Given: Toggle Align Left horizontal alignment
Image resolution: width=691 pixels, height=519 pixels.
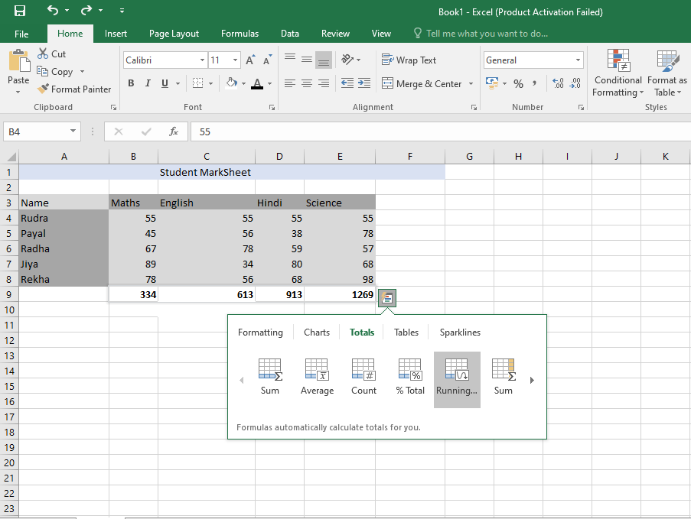Looking at the screenshot, I should pos(290,83).
